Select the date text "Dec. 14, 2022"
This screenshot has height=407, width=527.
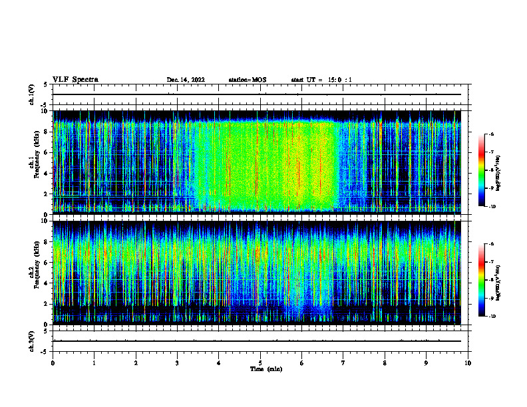(x=186, y=80)
